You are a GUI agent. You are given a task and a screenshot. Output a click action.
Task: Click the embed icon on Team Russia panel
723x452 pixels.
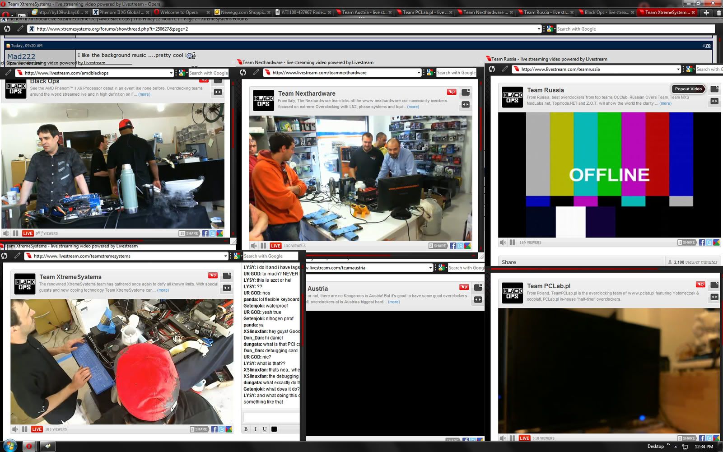point(714,101)
